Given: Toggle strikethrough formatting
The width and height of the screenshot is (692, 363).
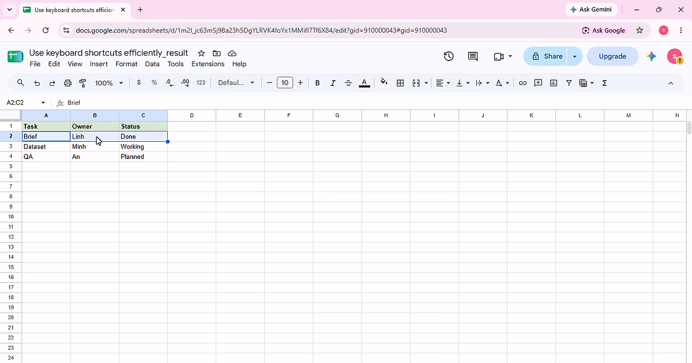Looking at the screenshot, I should (348, 83).
